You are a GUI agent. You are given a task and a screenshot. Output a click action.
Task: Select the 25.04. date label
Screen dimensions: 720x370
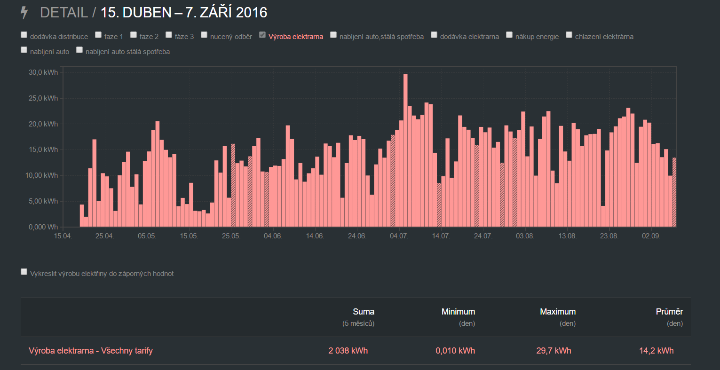105,236
